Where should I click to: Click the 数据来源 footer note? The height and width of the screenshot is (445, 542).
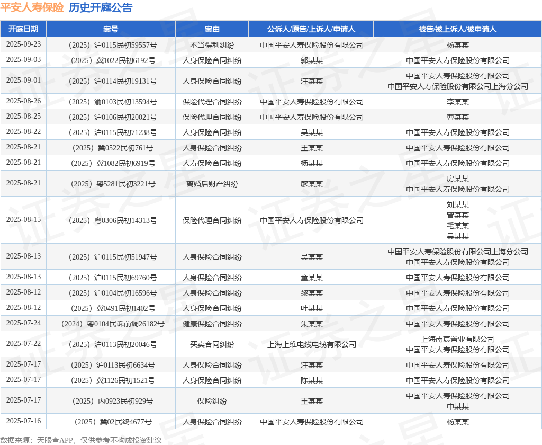tap(81, 440)
